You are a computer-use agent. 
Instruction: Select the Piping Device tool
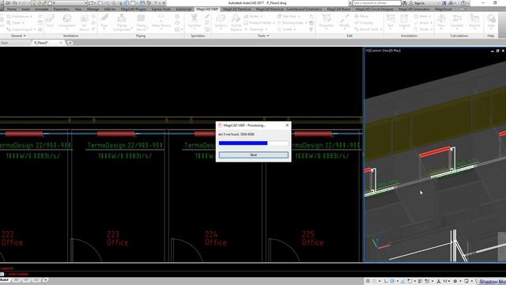[x=141, y=22]
